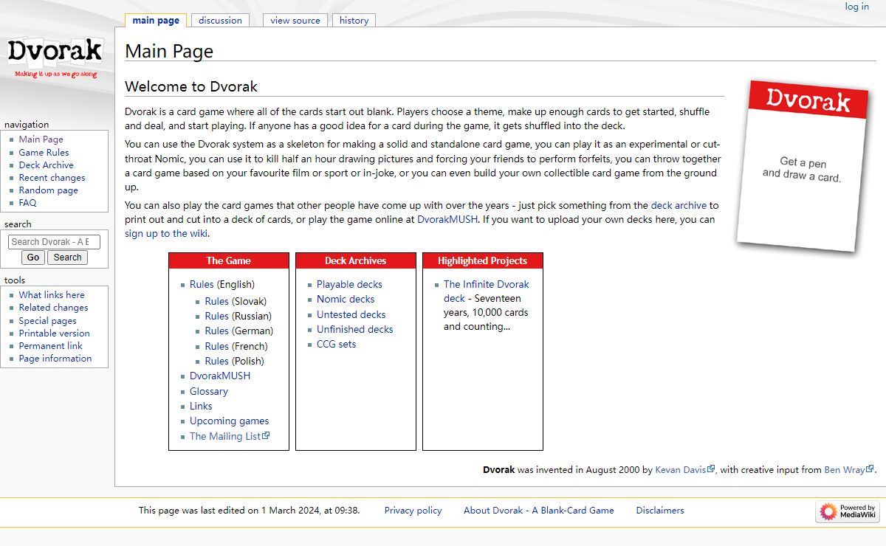Image resolution: width=886 pixels, height=546 pixels.
Task: Click the Dvorak logo in the sidebar
Action: 55,58
